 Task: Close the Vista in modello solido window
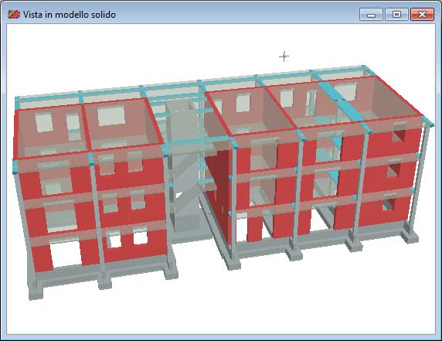(x=422, y=15)
